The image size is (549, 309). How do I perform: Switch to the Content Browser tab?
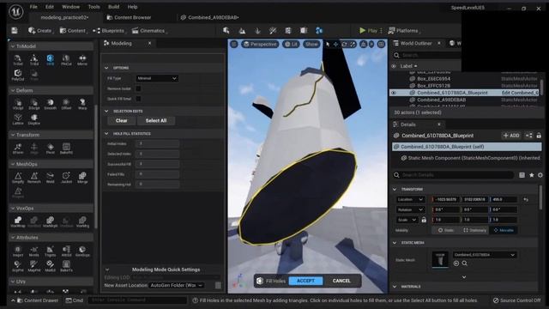click(x=130, y=17)
